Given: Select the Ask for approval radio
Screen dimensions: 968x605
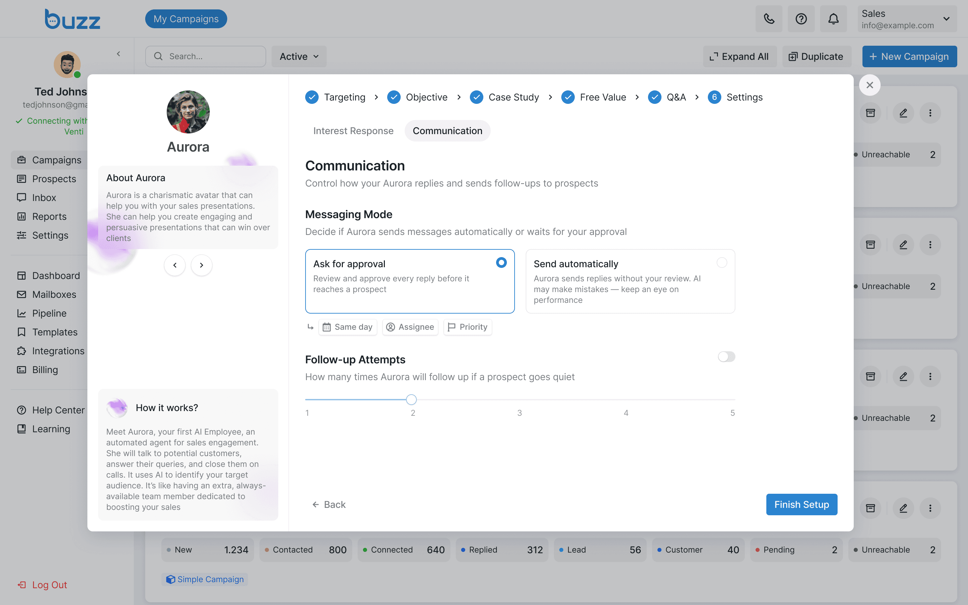Looking at the screenshot, I should (x=501, y=263).
